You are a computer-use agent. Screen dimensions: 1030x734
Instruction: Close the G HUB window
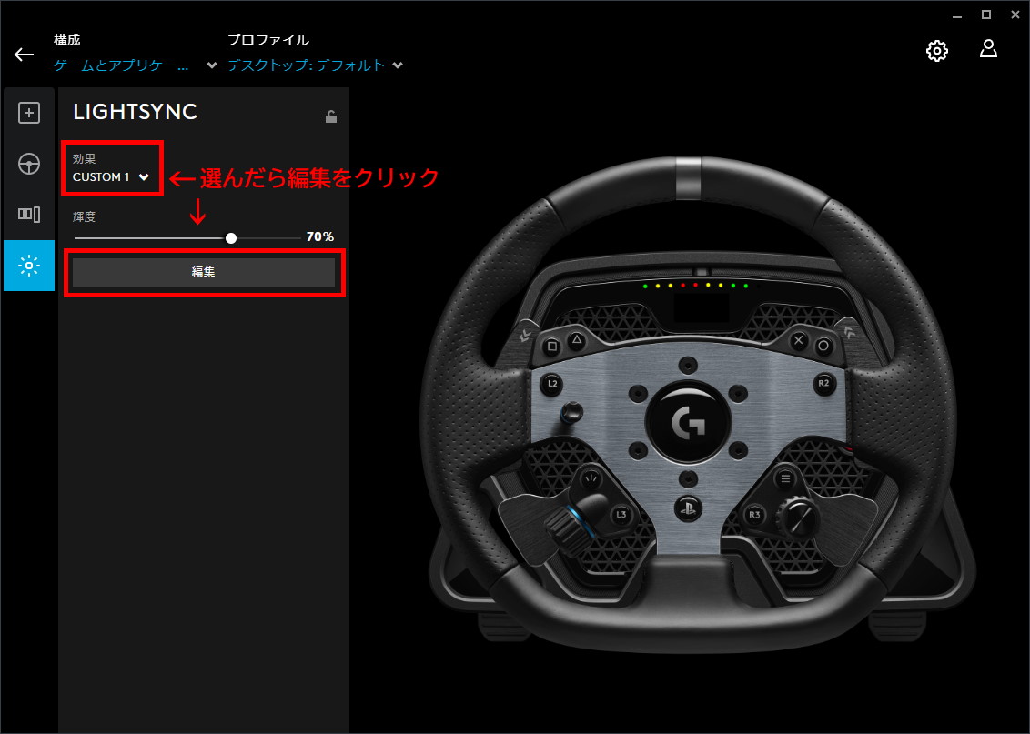click(1015, 15)
